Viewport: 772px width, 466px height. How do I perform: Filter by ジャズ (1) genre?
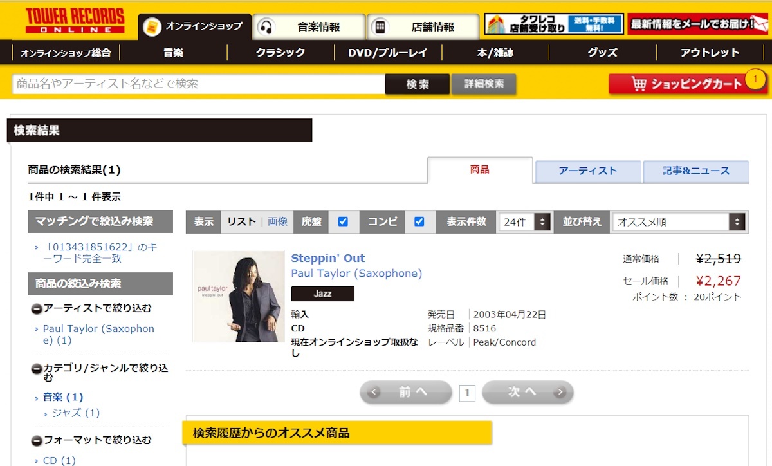point(76,413)
